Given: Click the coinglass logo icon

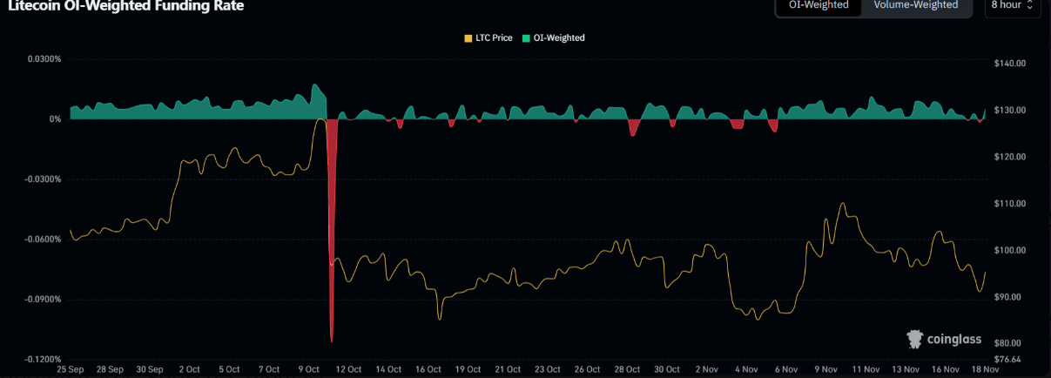Looking at the screenshot, I should coord(915,339).
